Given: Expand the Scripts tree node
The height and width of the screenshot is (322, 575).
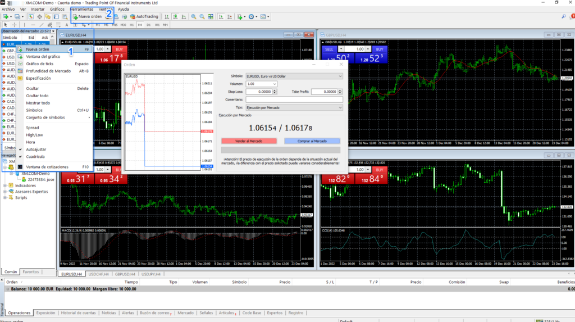Looking at the screenshot, I should [5, 198].
